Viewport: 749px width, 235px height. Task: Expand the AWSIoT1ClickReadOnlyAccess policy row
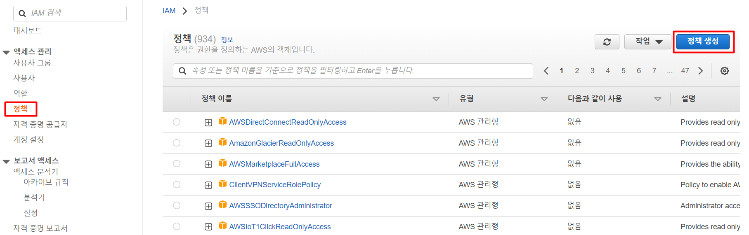pyautogui.click(x=208, y=227)
